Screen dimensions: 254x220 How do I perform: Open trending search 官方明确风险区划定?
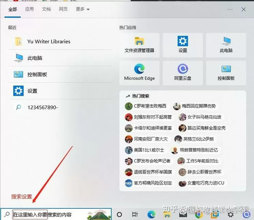(149, 183)
